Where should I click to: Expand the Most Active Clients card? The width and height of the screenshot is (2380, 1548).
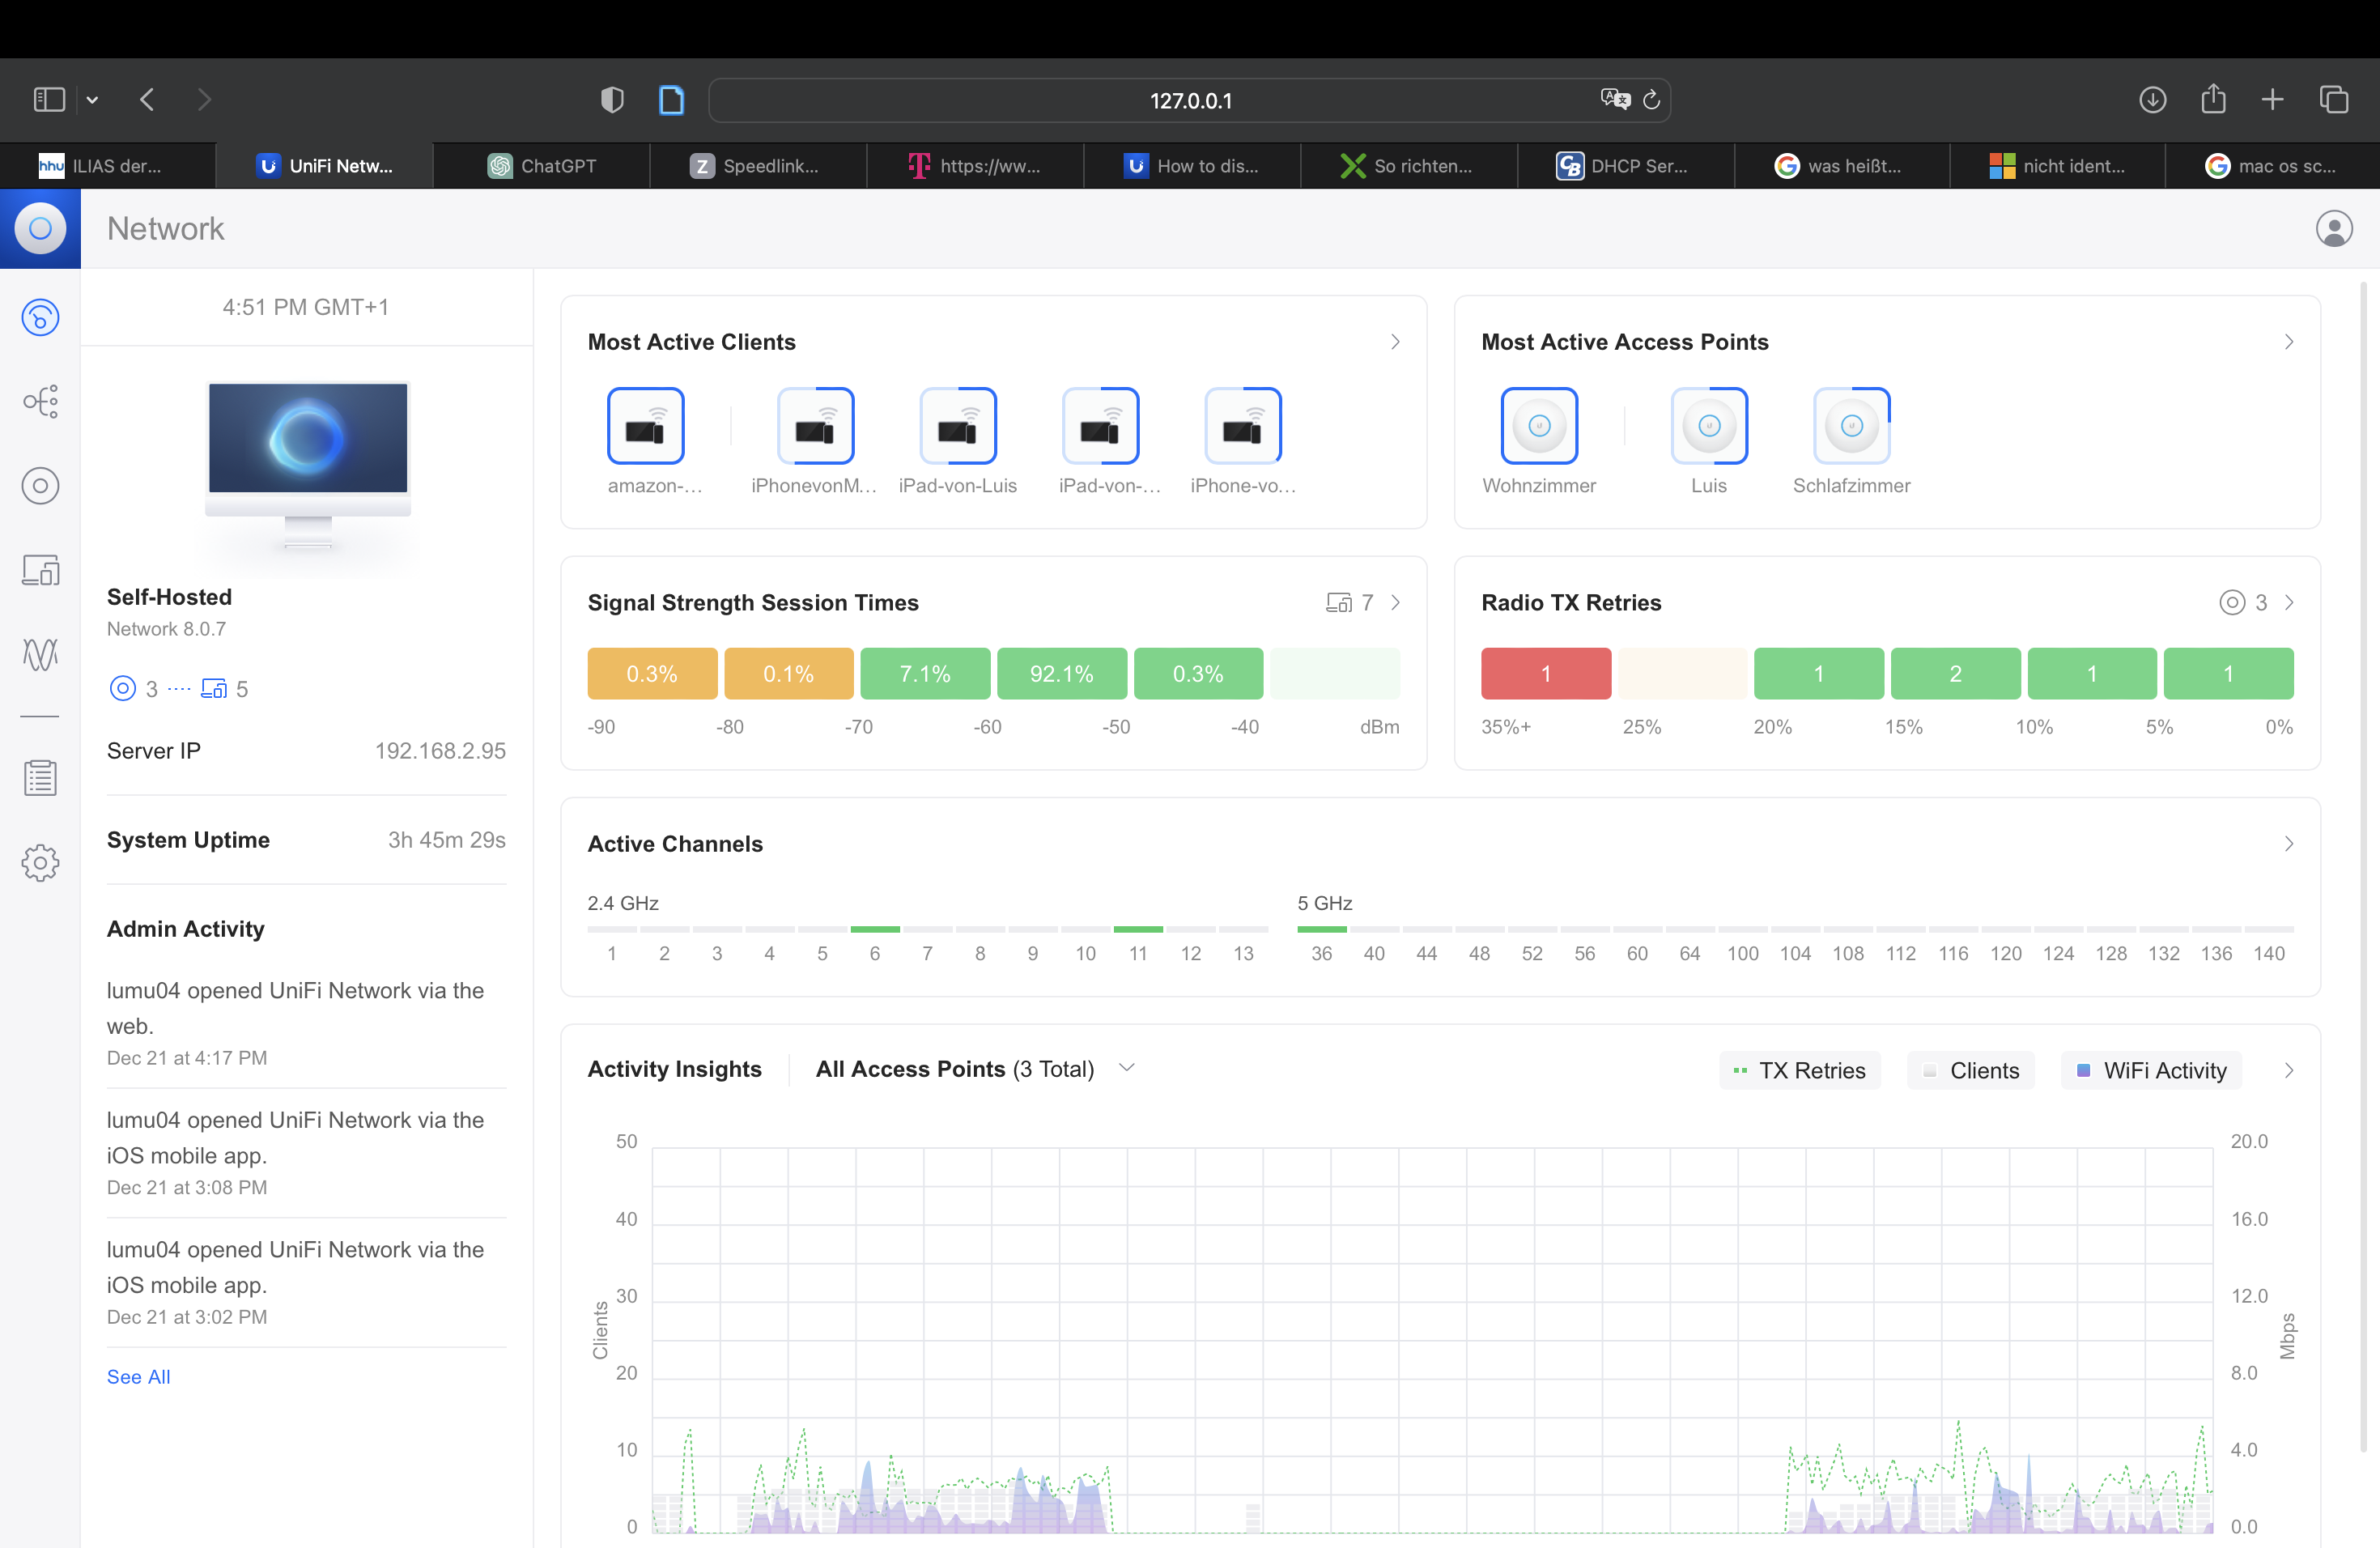(x=1395, y=342)
